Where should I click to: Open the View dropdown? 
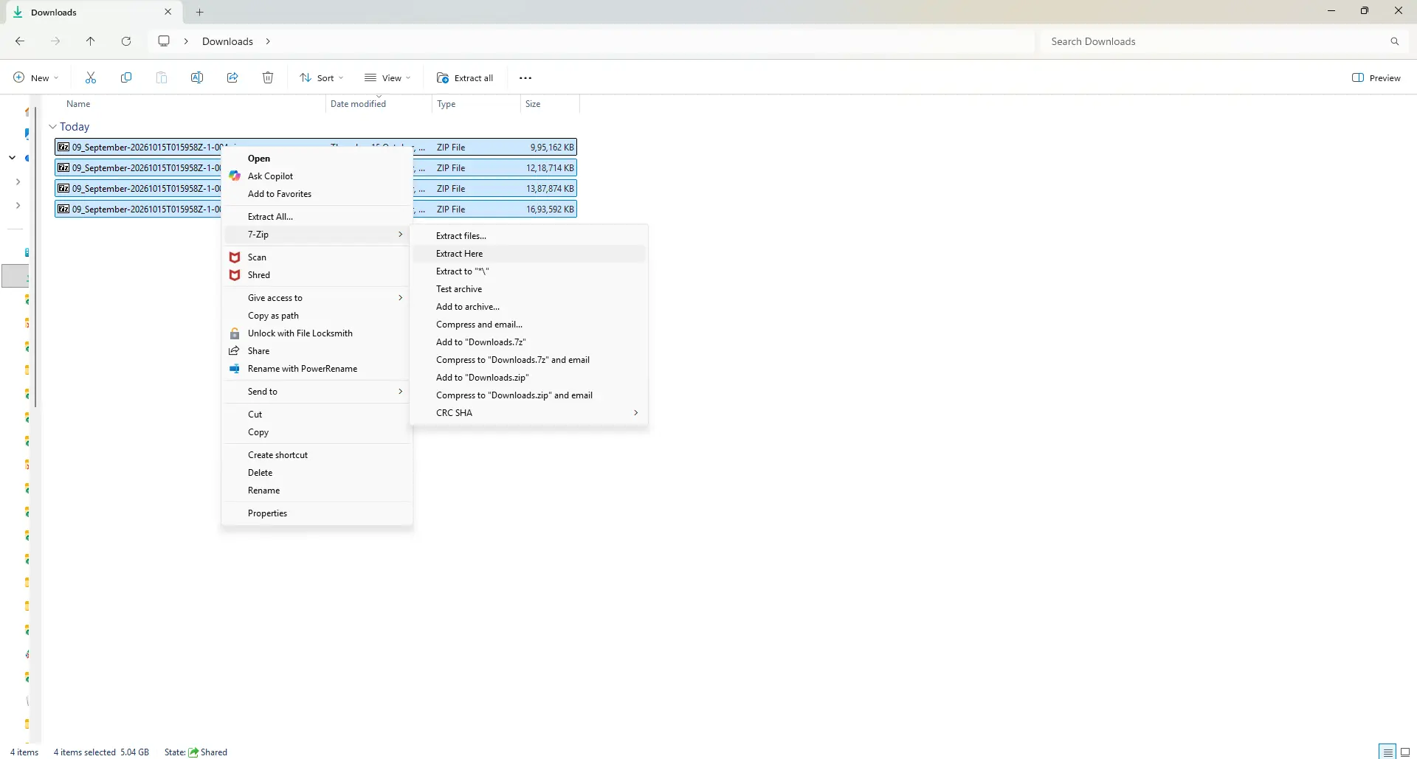[387, 78]
